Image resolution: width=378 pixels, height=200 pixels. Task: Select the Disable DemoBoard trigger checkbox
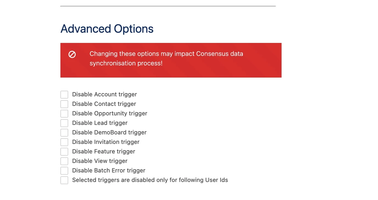click(64, 133)
